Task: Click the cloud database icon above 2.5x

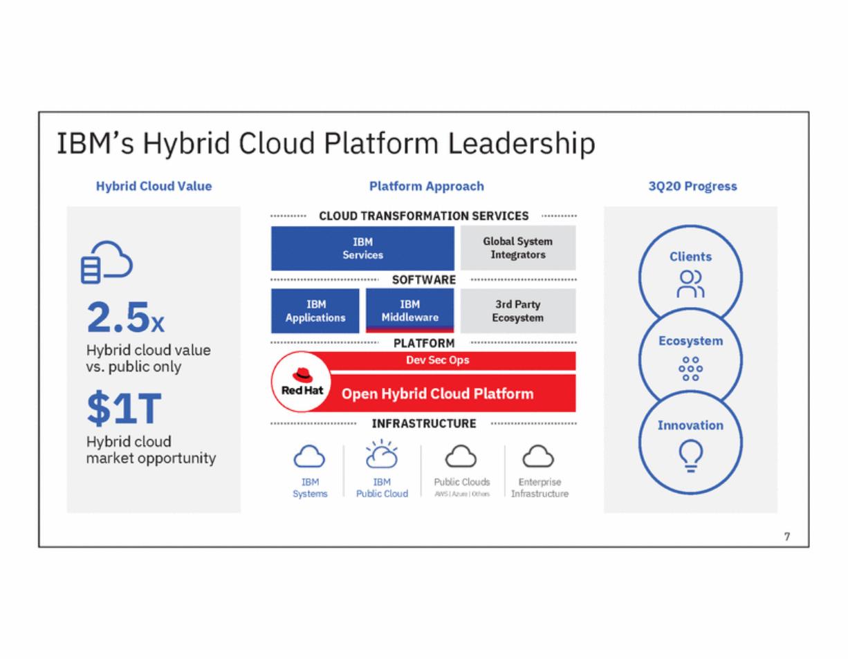Action: click(x=107, y=262)
